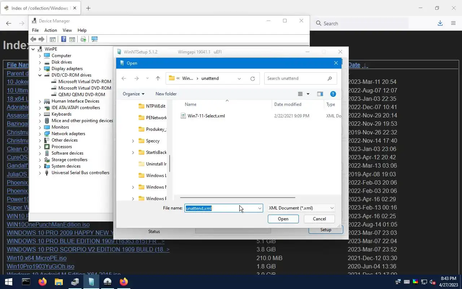Open Command Prompt from the taskbar
Viewport: 462px width, 289px height.
(x=26, y=282)
